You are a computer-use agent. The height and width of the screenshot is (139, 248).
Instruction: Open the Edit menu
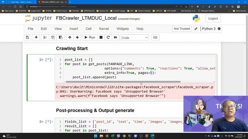pos(44,29)
